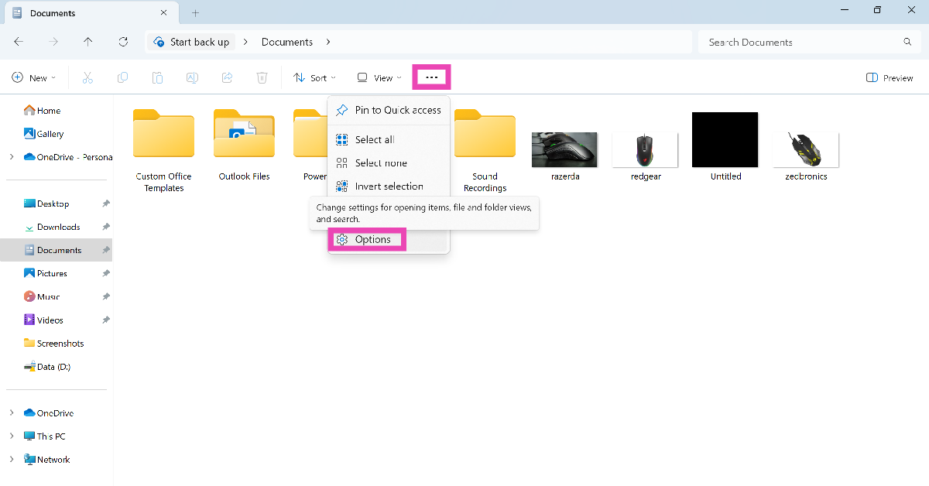Choose Select all from menu
Viewport: 929px width, 486px height.
coord(374,140)
